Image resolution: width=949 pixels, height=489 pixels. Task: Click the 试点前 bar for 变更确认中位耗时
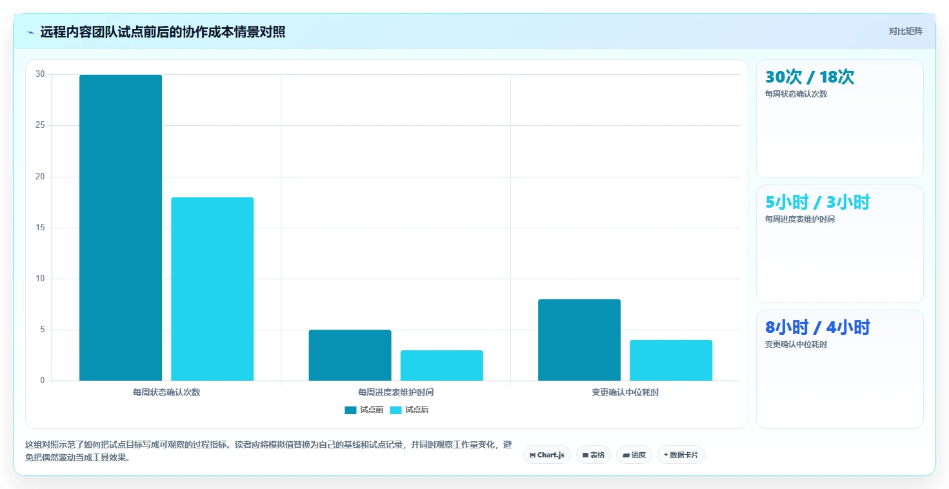pyautogui.click(x=579, y=340)
